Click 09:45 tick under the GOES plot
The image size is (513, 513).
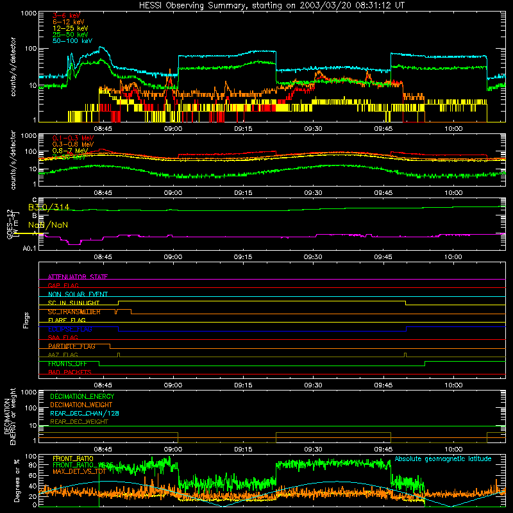383,257
